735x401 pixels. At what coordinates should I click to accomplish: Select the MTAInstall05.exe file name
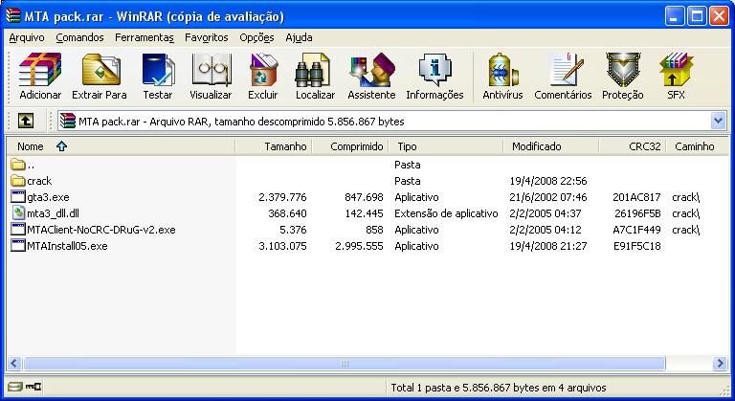point(67,246)
